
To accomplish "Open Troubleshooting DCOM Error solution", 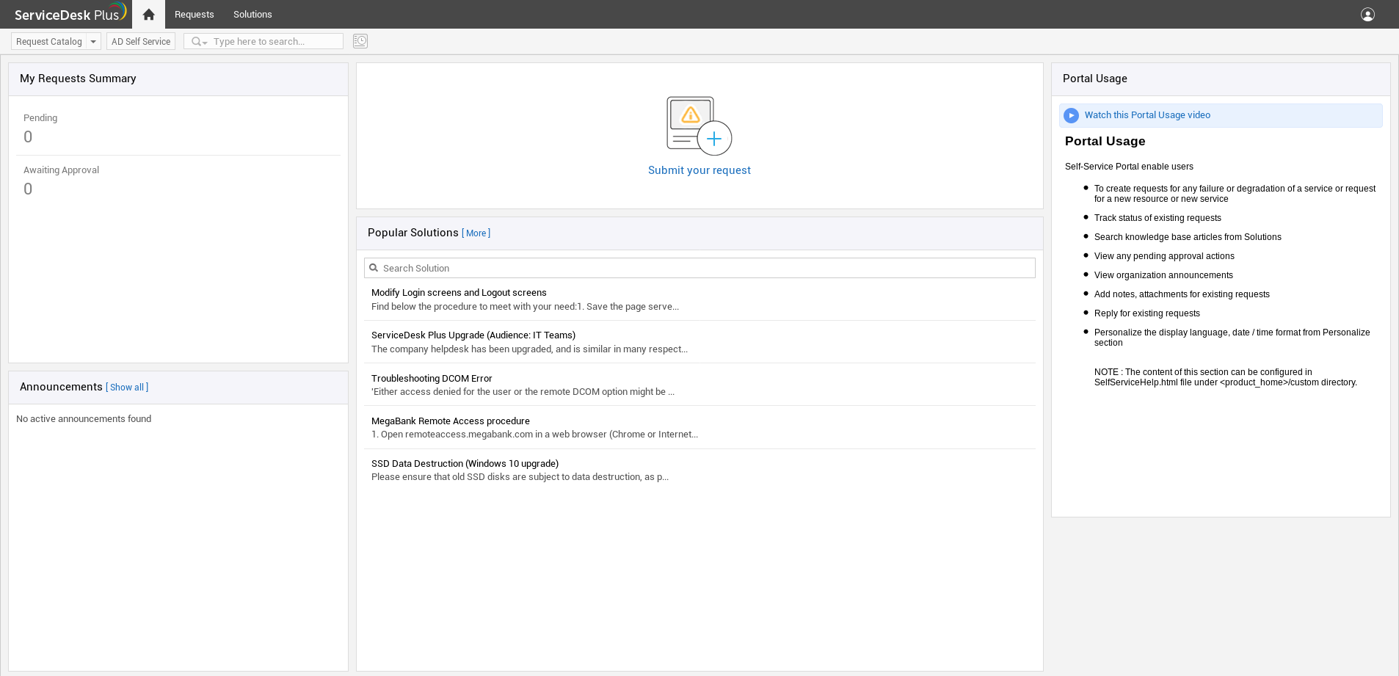I will (432, 379).
